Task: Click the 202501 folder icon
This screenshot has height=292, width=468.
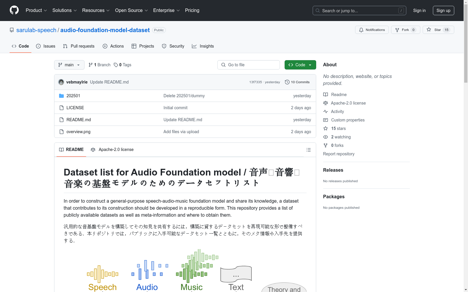Action: (61, 96)
